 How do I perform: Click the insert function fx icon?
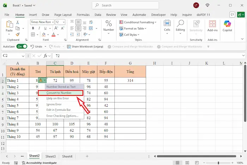[x=46, y=56]
